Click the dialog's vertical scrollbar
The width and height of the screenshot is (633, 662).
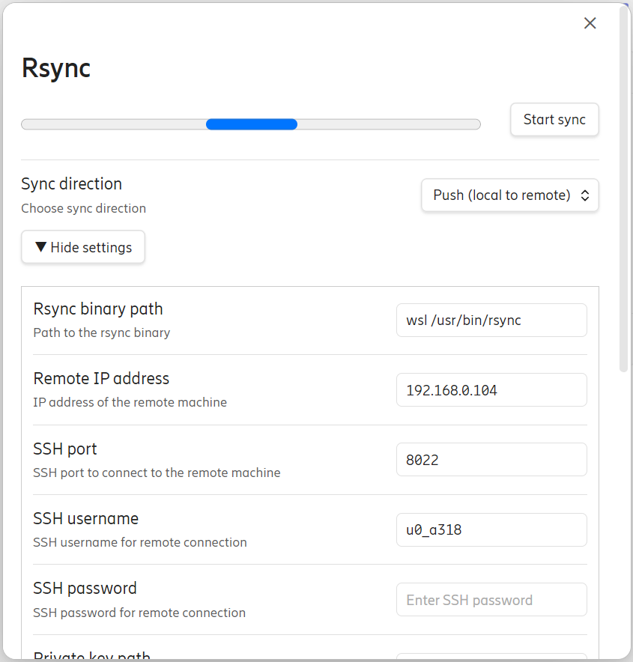(624, 190)
